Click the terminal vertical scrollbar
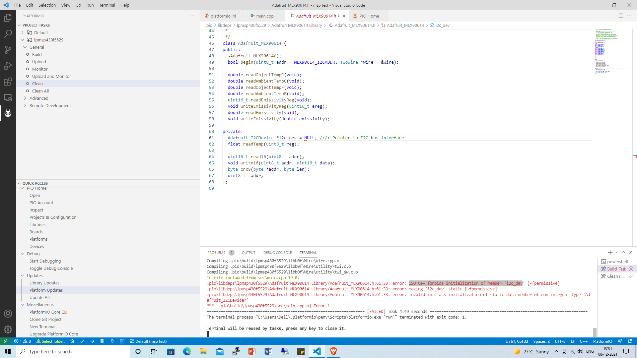The height and width of the screenshot is (358, 637). [595, 332]
